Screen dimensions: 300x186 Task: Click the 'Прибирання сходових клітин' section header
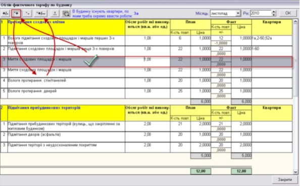pos(36,22)
